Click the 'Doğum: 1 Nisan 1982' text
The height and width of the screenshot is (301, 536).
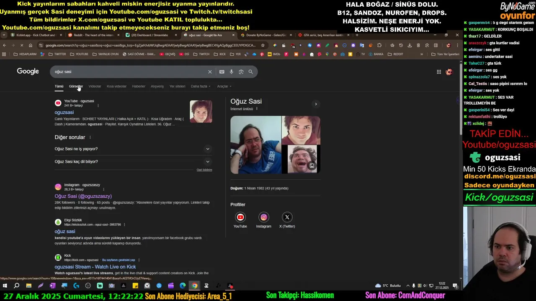tap(259, 188)
